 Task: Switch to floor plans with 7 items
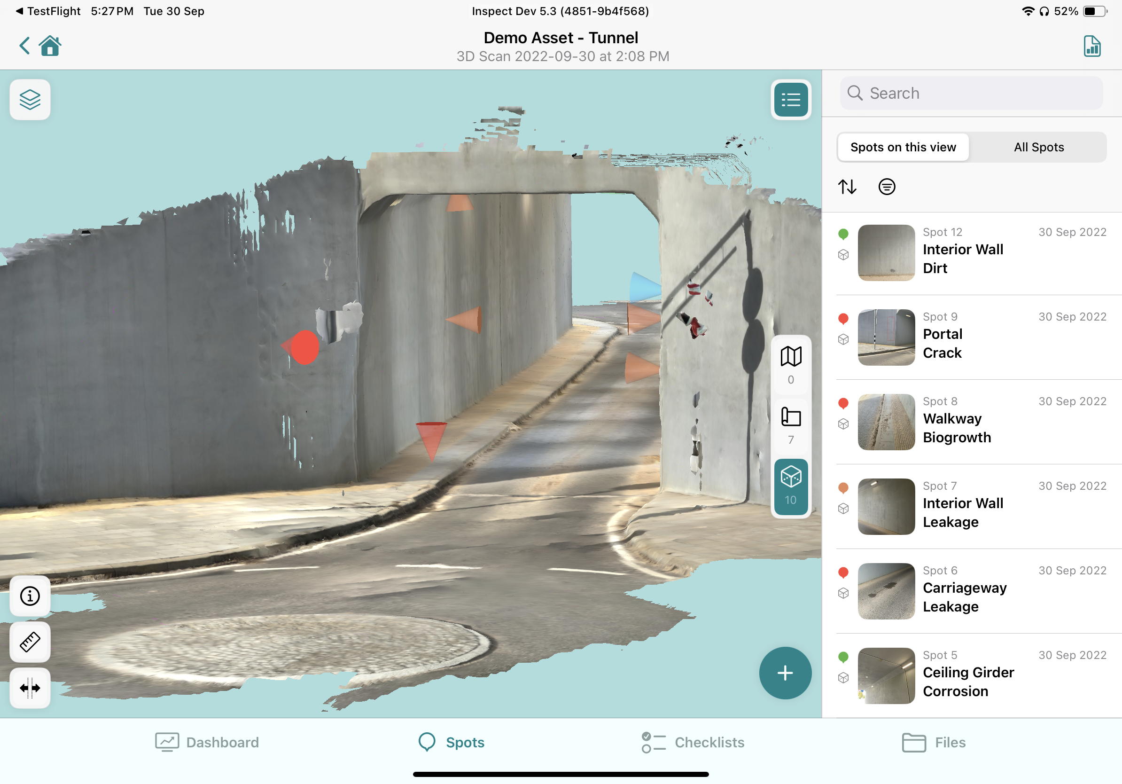point(790,425)
